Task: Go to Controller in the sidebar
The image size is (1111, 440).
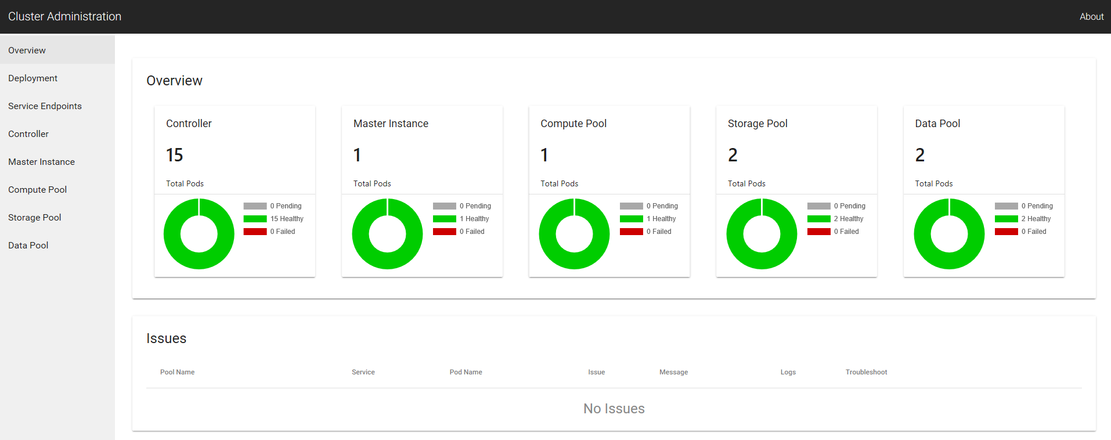Action: pyautogui.click(x=28, y=134)
